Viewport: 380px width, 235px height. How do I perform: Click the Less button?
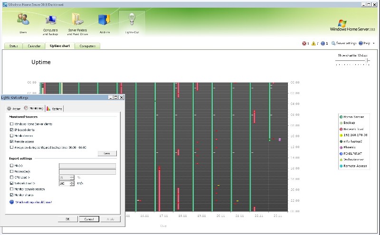[x=107, y=153]
